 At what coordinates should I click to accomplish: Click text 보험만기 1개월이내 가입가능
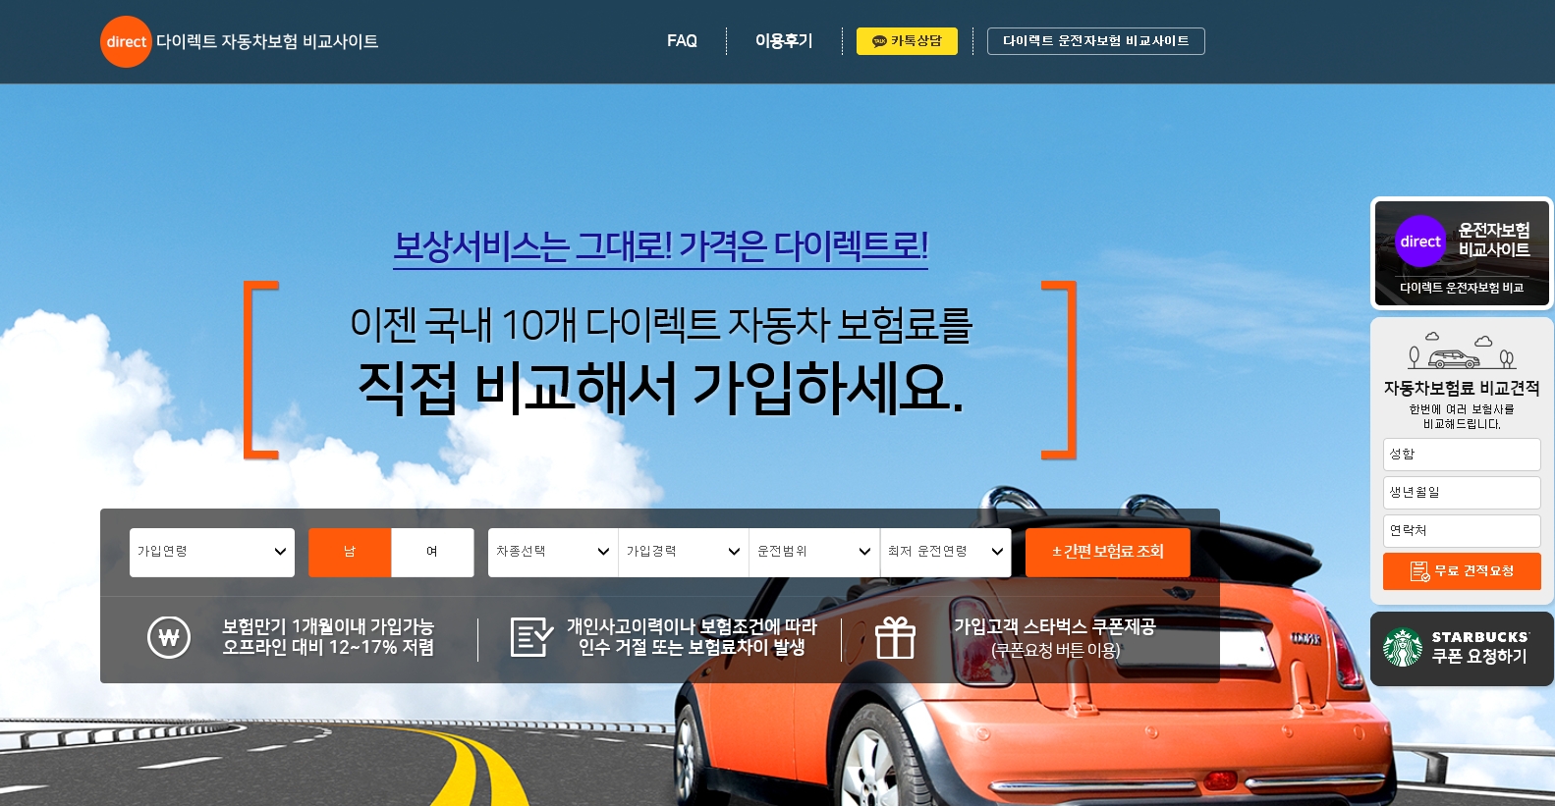click(328, 626)
